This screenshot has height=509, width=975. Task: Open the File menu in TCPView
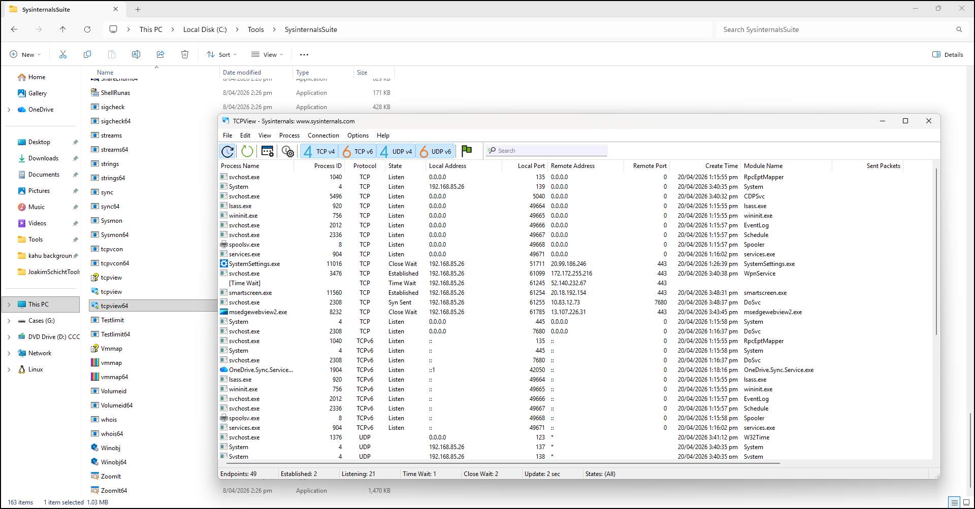coord(227,135)
